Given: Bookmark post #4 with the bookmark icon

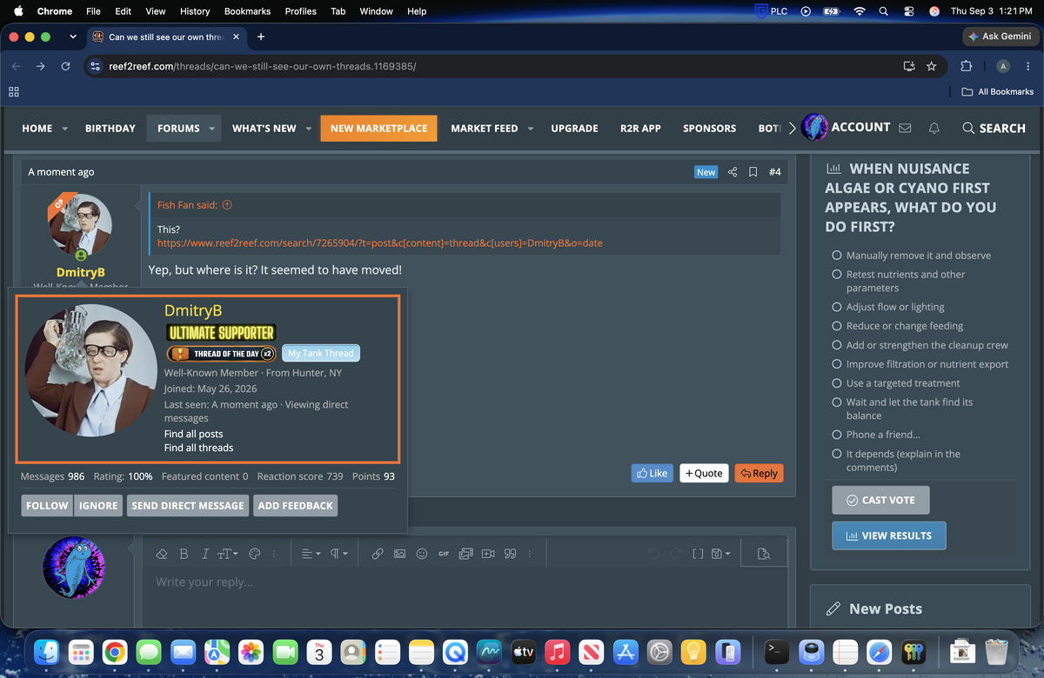Looking at the screenshot, I should point(753,172).
